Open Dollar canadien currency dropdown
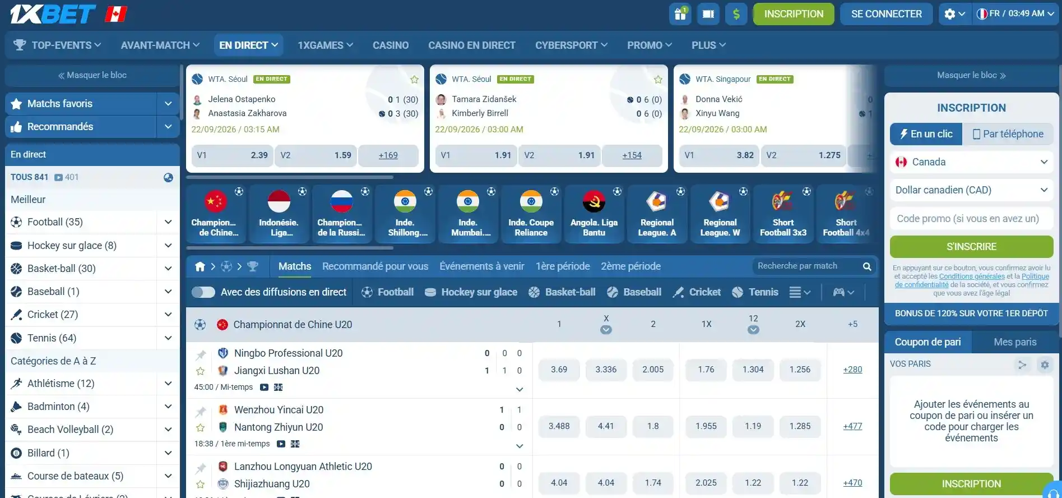 pos(972,190)
